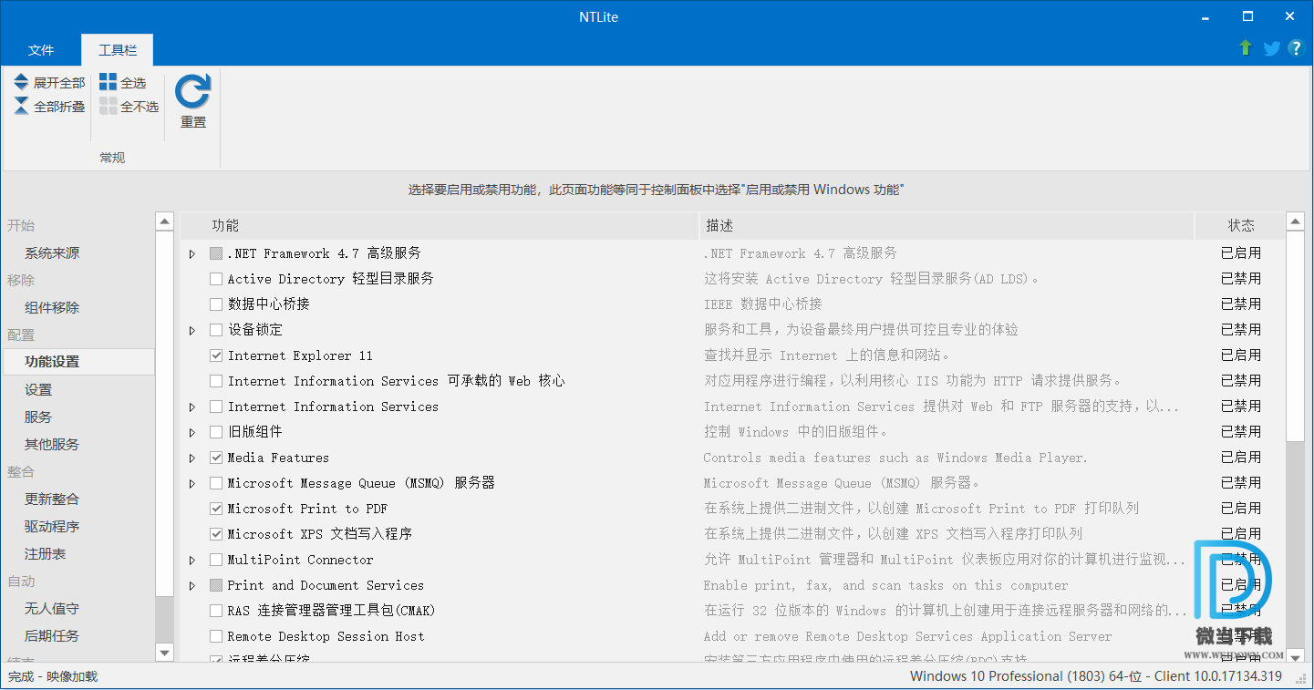Screen dimensions: 1314x690
Task: Open 注册表 in the sidebar
Action: (x=45, y=553)
